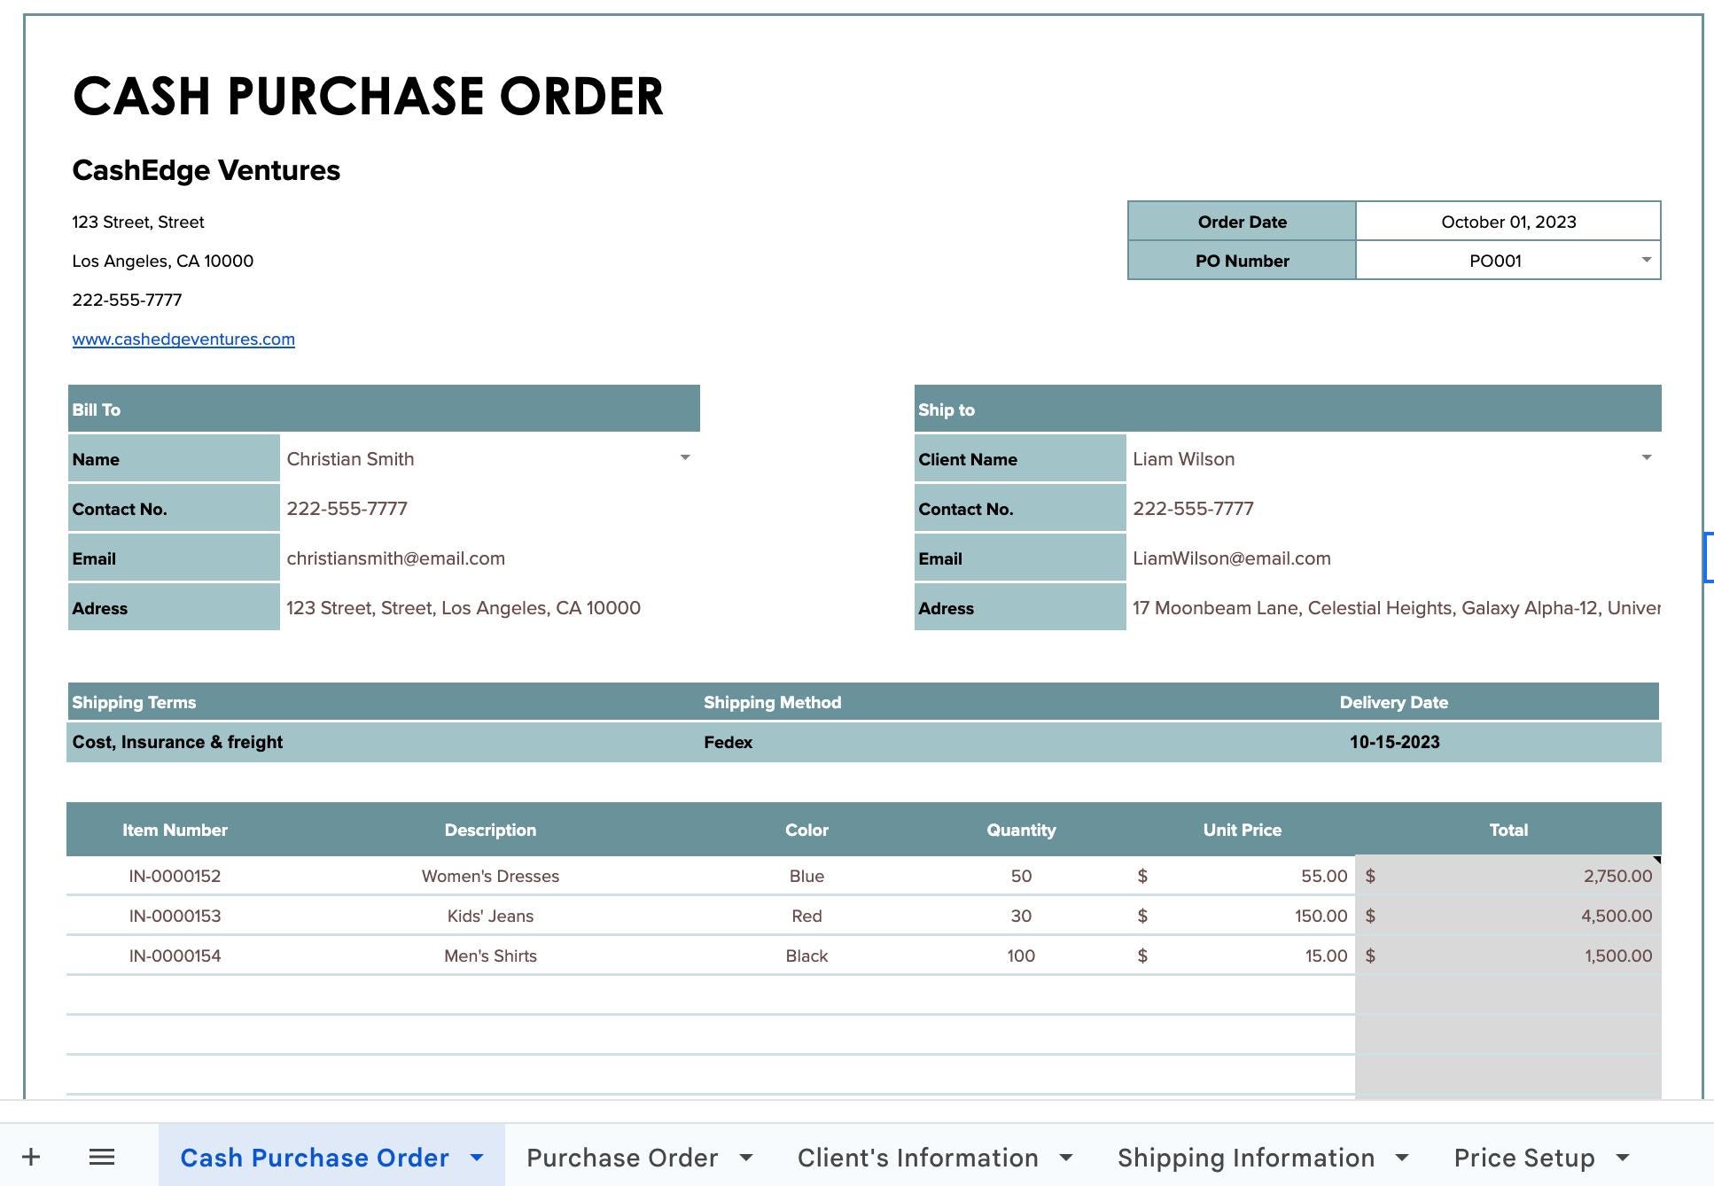This screenshot has height=1186, width=1714.
Task: Select the Delivery Date cell showing 10-15-2023
Action: [1394, 742]
